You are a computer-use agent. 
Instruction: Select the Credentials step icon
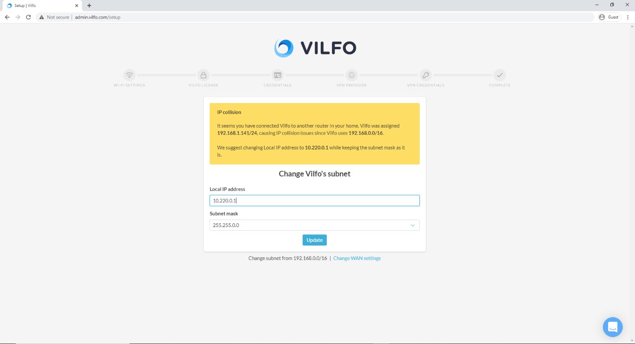[278, 75]
